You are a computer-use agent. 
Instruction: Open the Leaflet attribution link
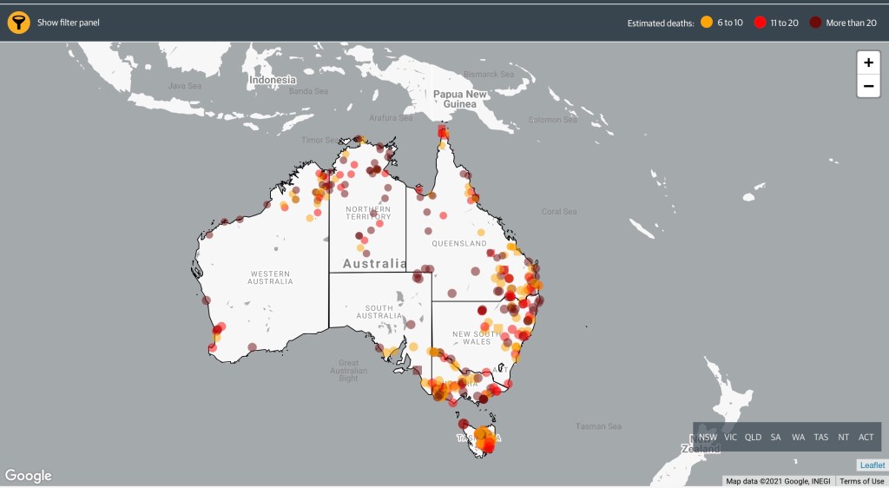pyautogui.click(x=872, y=465)
